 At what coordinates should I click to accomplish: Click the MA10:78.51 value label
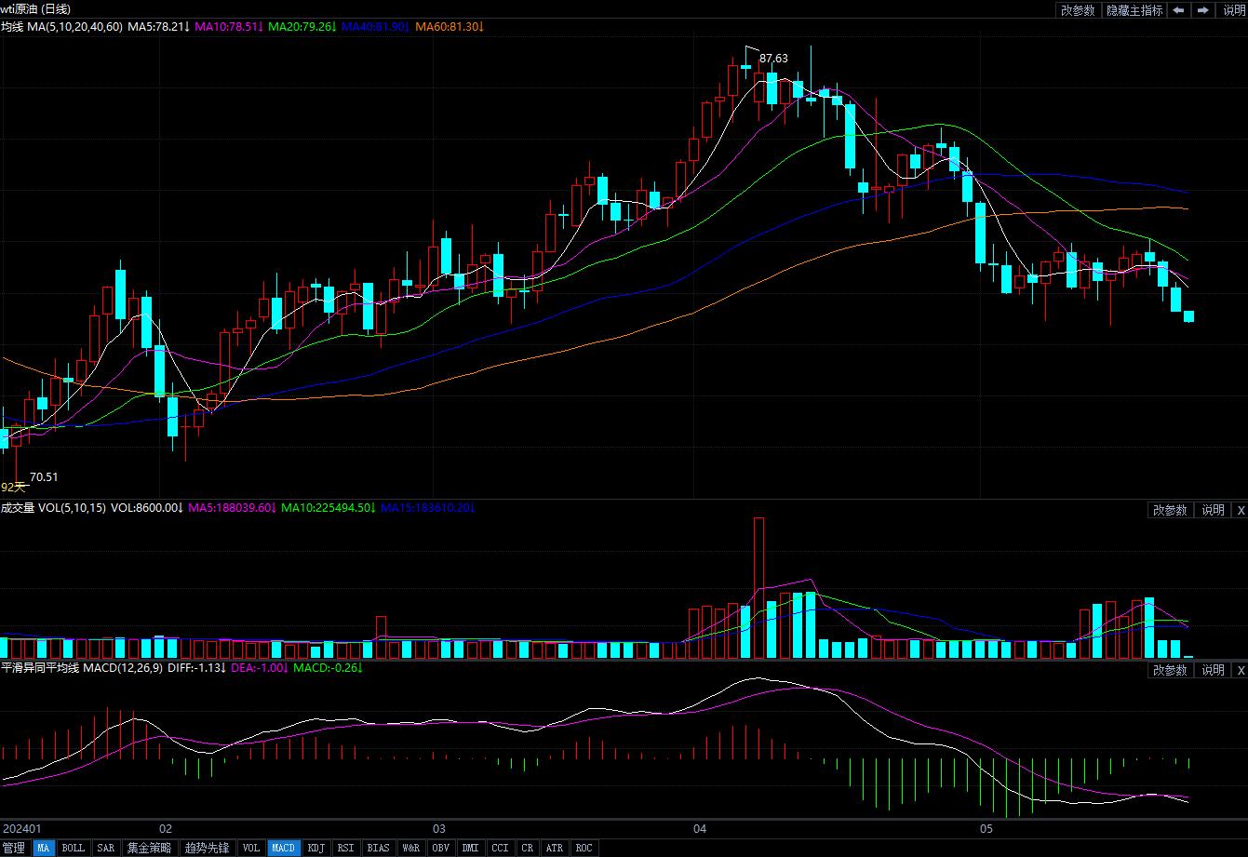tap(229, 27)
